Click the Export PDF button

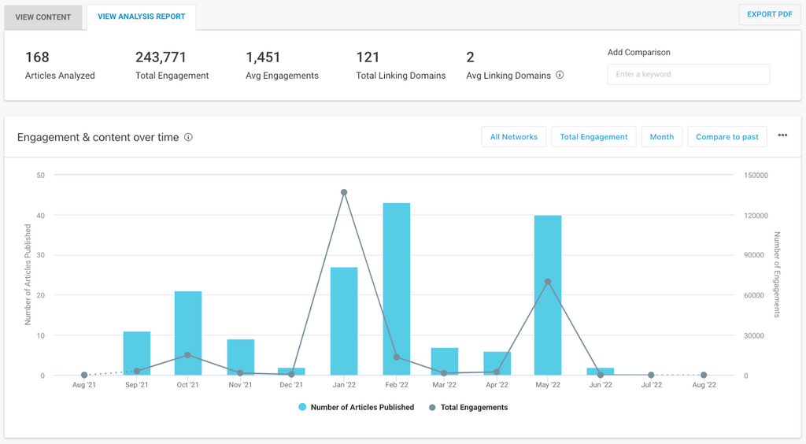(769, 15)
